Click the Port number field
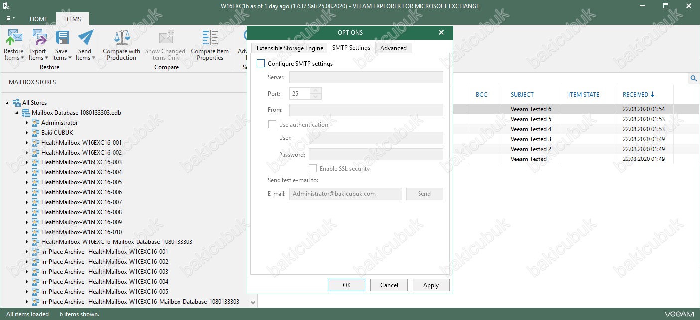 tap(300, 93)
